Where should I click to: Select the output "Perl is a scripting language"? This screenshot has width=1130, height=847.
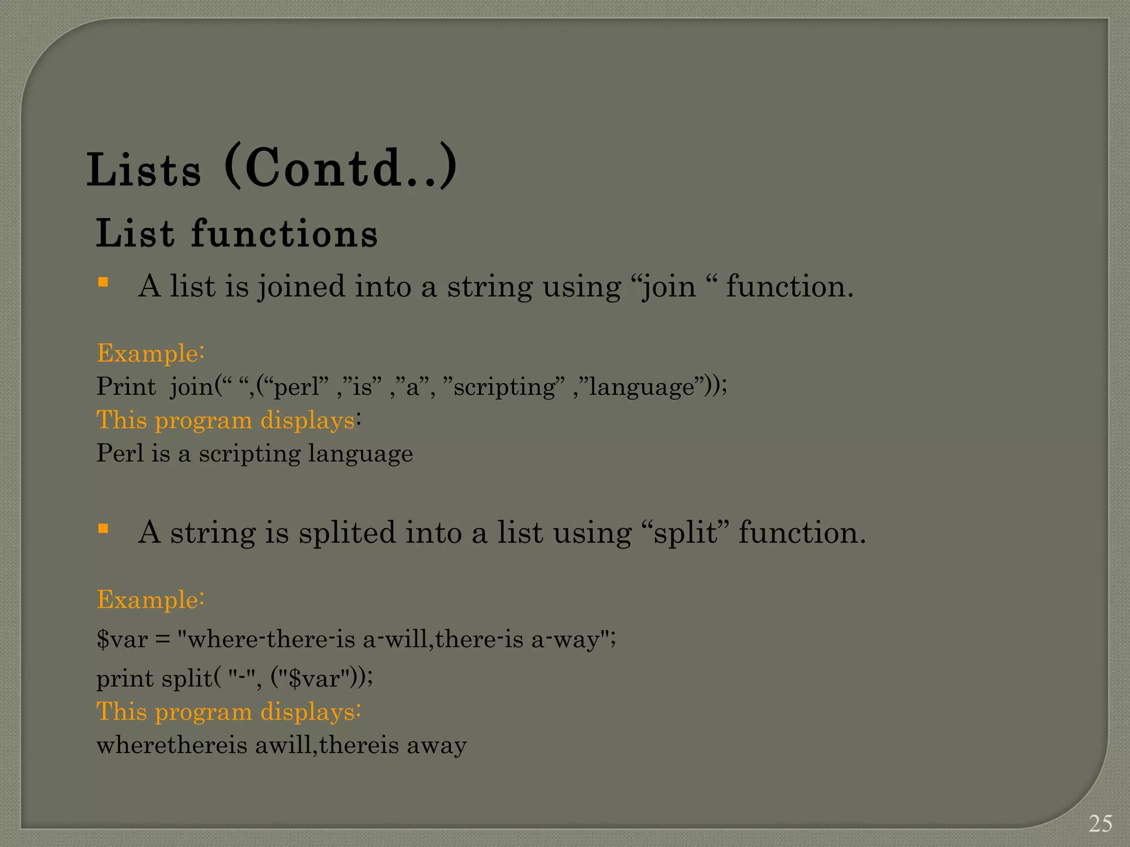pyautogui.click(x=254, y=453)
